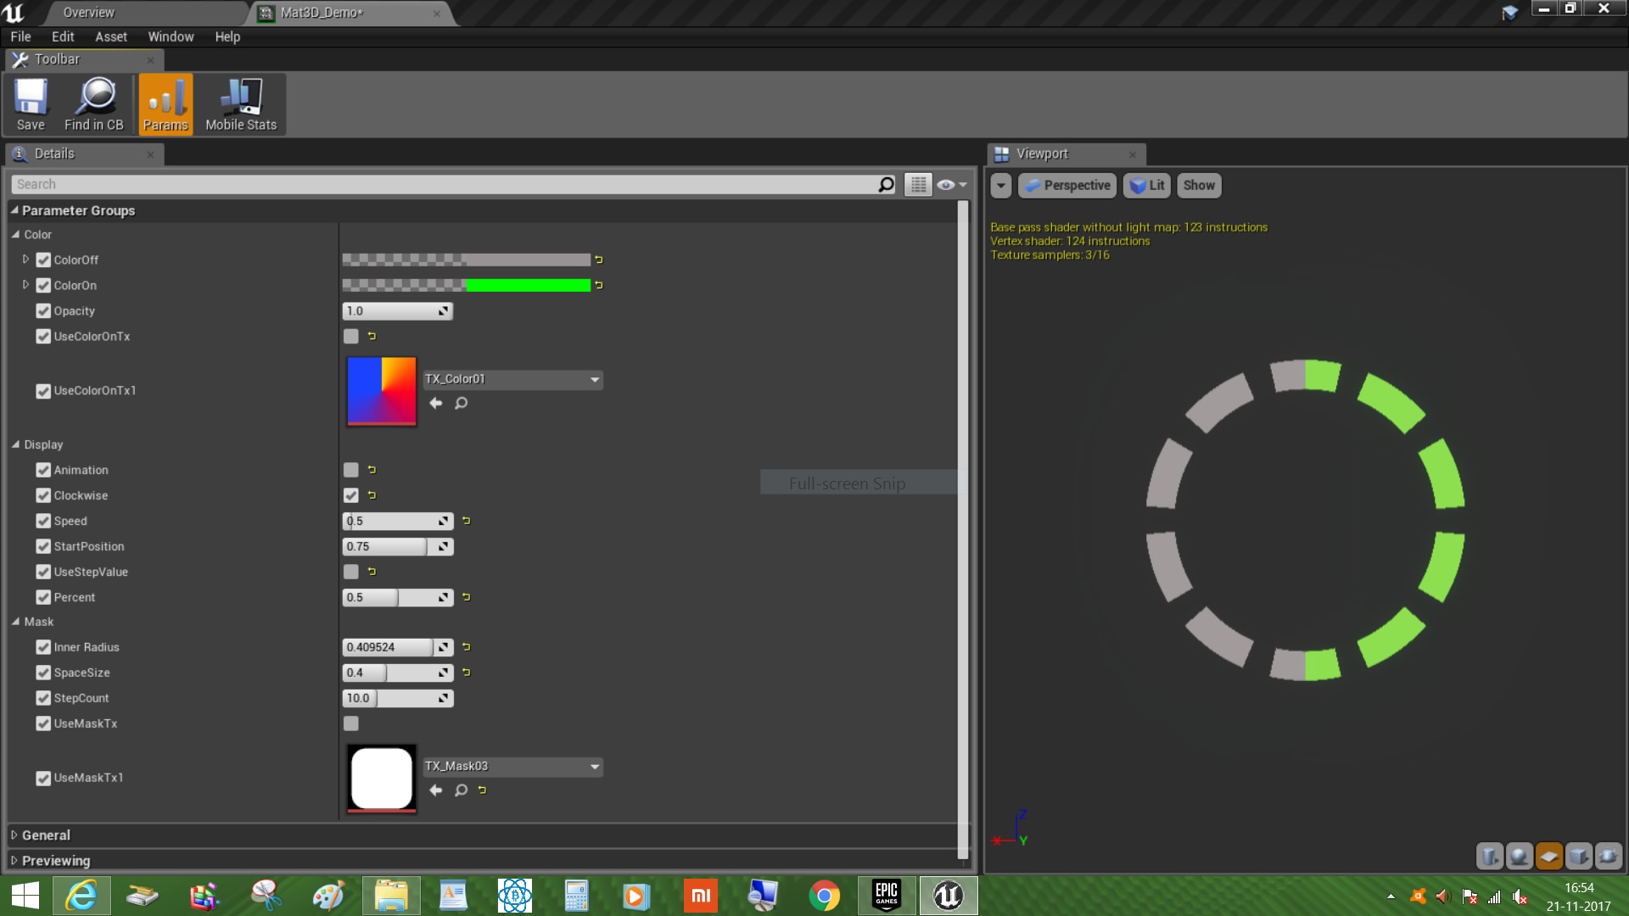
Task: Use the arrow icon next to TX_Mask03
Action: pos(436,790)
